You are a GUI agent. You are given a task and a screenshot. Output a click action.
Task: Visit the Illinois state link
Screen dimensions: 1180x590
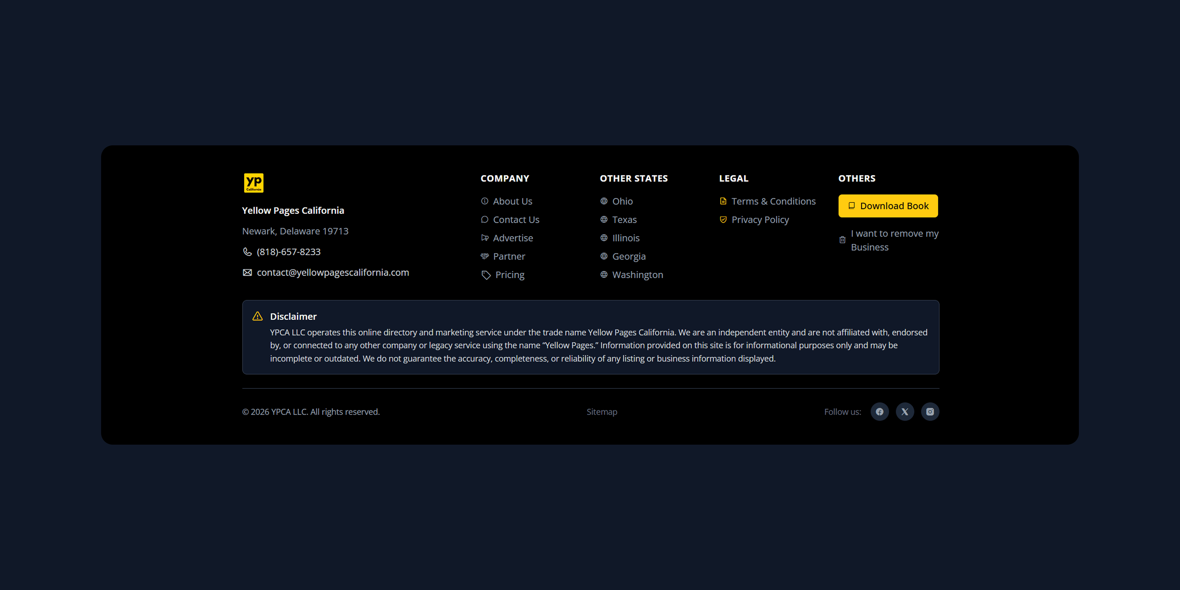tap(626, 238)
